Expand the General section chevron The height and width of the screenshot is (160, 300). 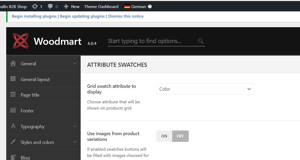pyautogui.click(x=75, y=63)
